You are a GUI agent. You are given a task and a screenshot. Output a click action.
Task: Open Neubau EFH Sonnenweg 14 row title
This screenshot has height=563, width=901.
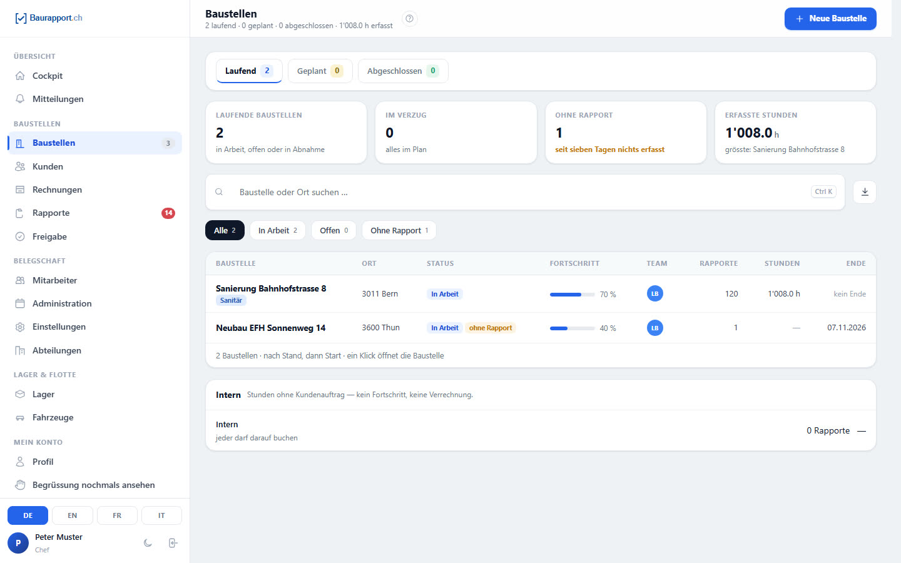(271, 328)
